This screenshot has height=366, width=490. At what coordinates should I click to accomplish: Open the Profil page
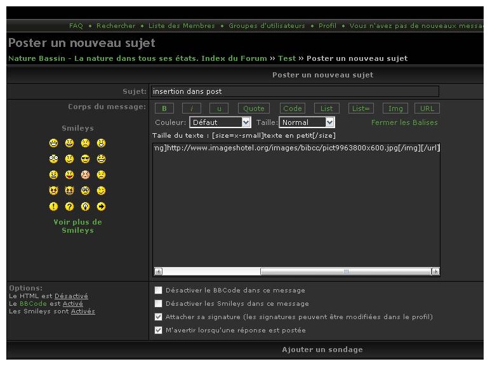coord(328,25)
